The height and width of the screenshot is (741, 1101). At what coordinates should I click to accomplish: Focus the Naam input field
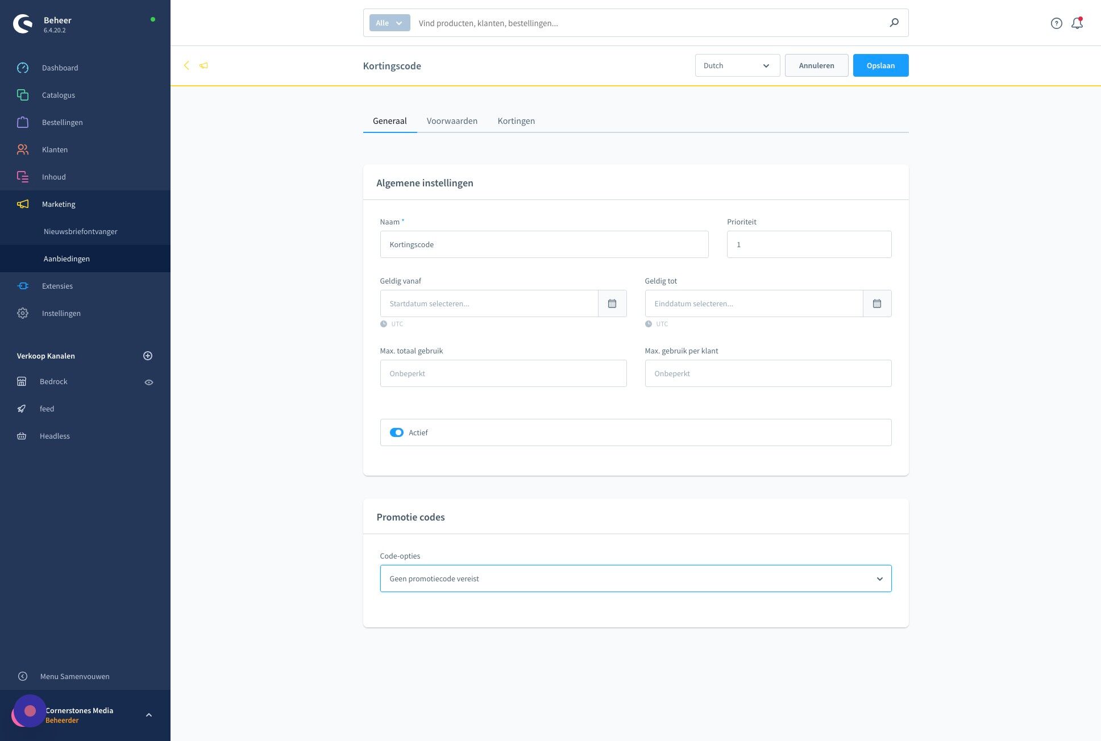coord(544,244)
